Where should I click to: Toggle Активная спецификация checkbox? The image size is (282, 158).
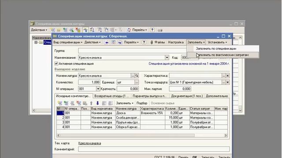tap(56, 64)
